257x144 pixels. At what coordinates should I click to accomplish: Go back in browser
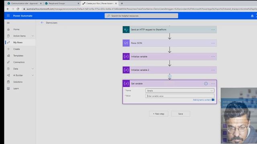(x=8, y=9)
